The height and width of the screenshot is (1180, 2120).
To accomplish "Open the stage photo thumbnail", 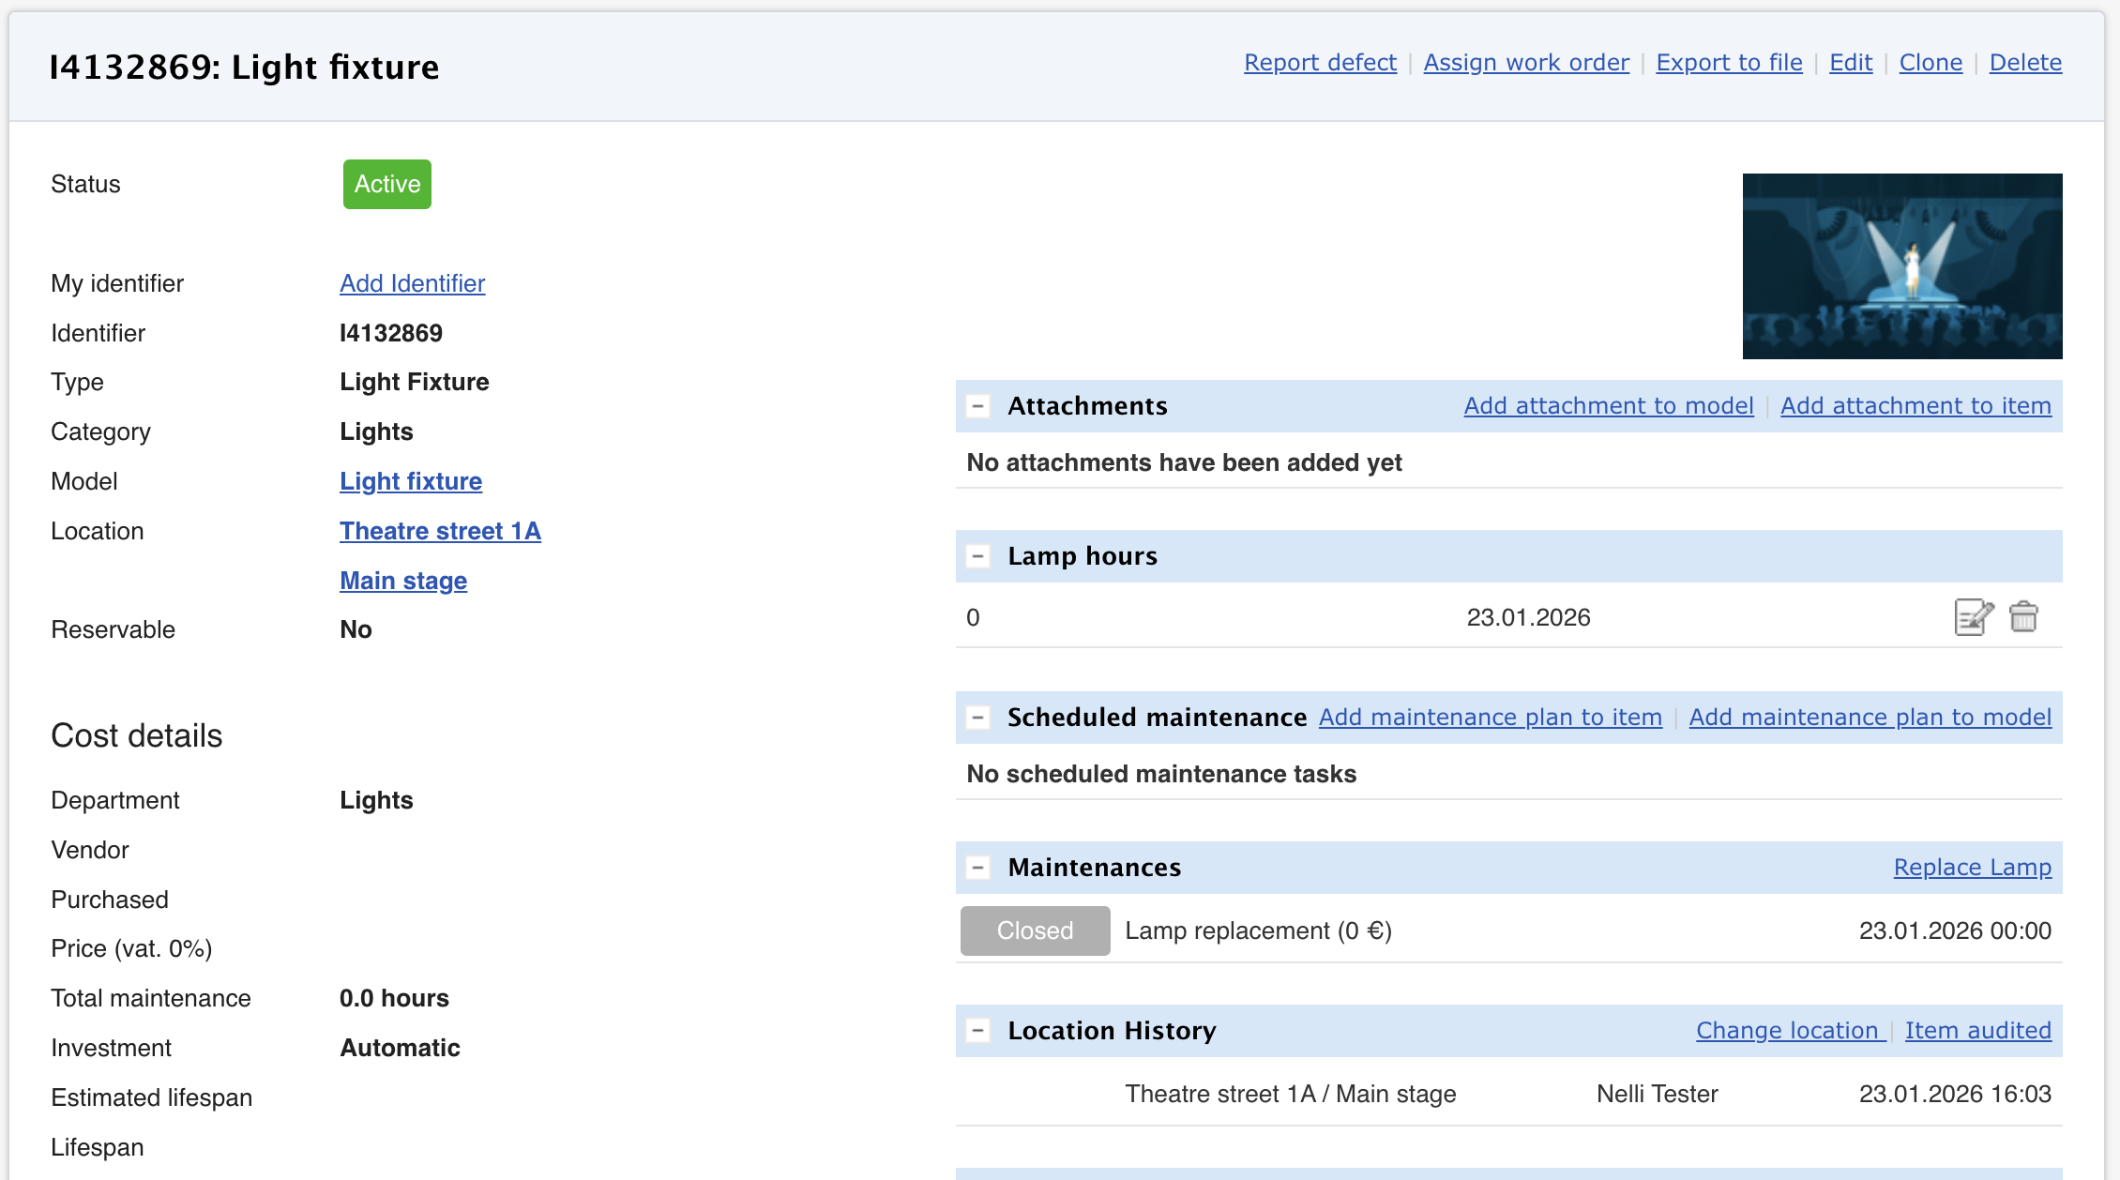I will click(1901, 265).
